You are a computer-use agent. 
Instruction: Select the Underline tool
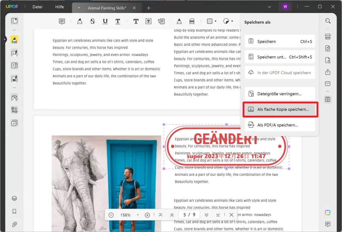(x=105, y=21)
